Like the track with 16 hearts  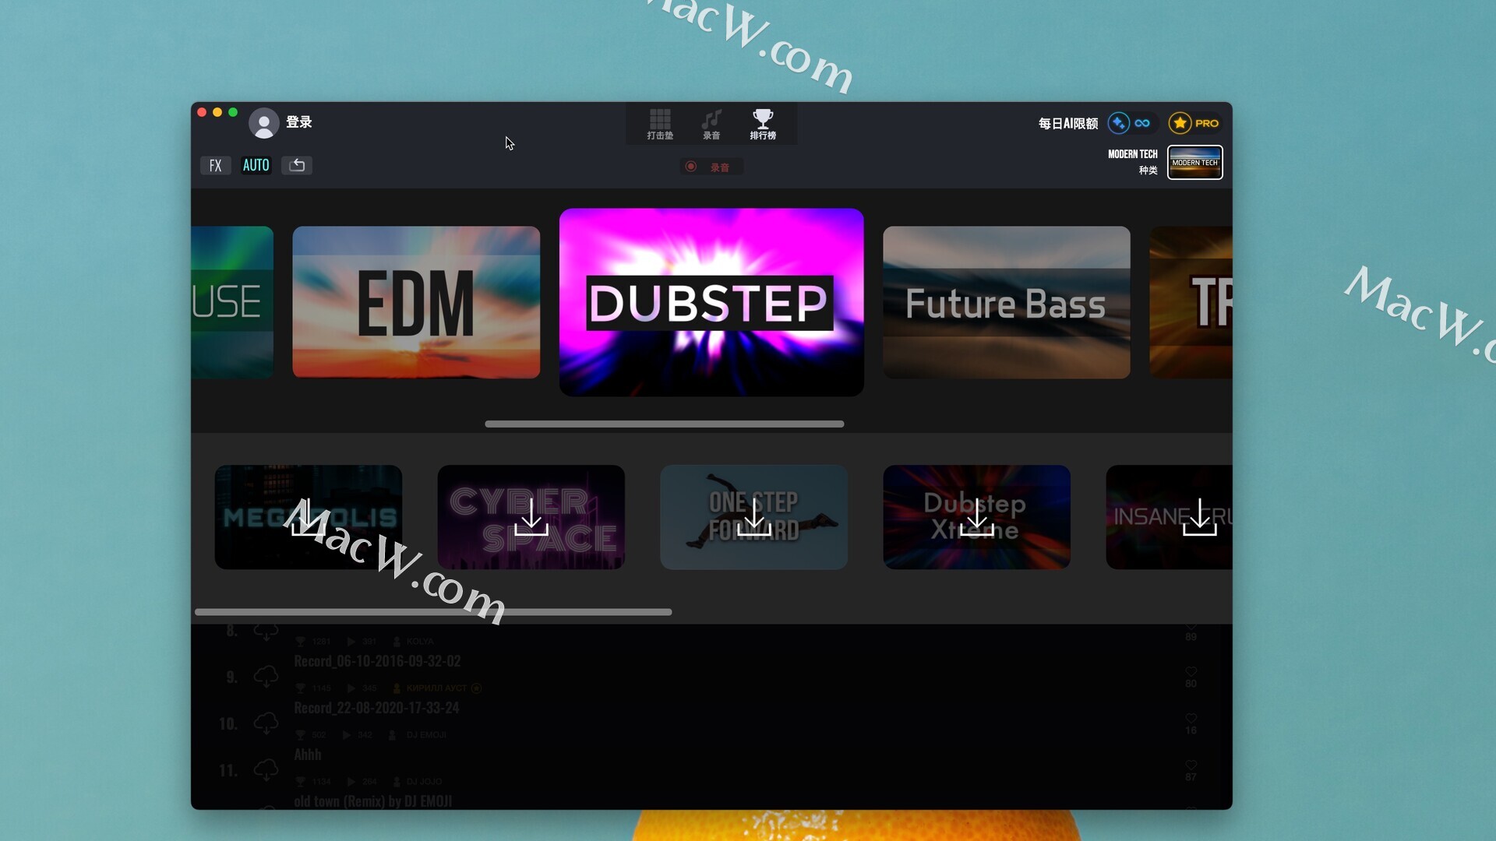point(1191,718)
